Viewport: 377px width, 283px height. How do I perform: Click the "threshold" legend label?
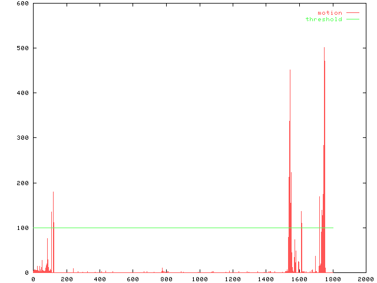[323, 19]
